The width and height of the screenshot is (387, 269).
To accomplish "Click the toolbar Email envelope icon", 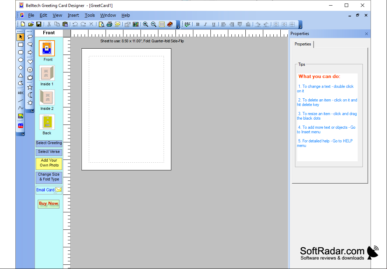I will pyautogui.click(x=117, y=24).
